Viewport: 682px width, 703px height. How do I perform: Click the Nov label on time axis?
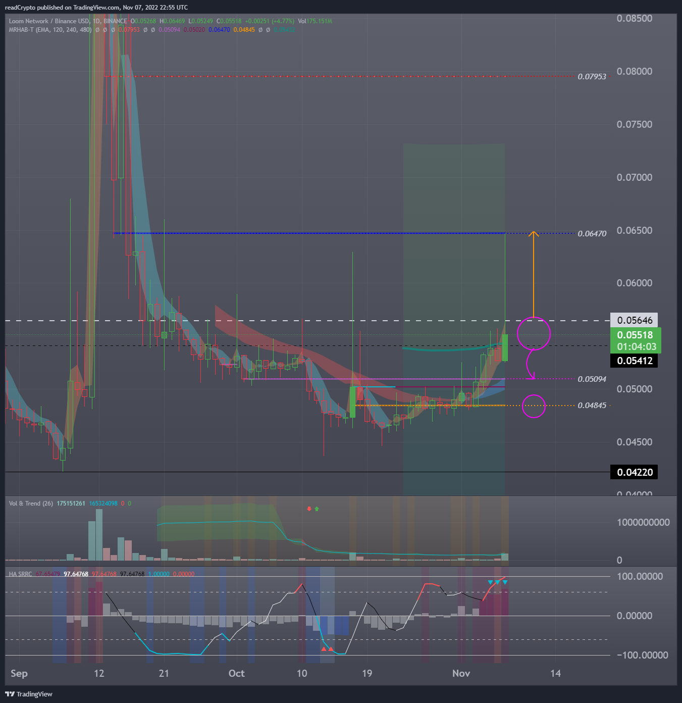(461, 673)
